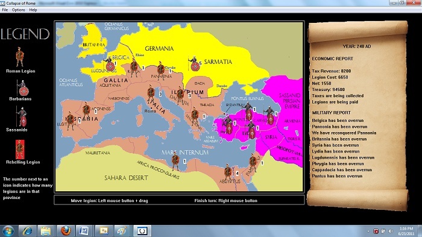Image resolution: width=422 pixels, height=237 pixels.
Task: Click the Sassanids legend icon
Action: click(22, 116)
